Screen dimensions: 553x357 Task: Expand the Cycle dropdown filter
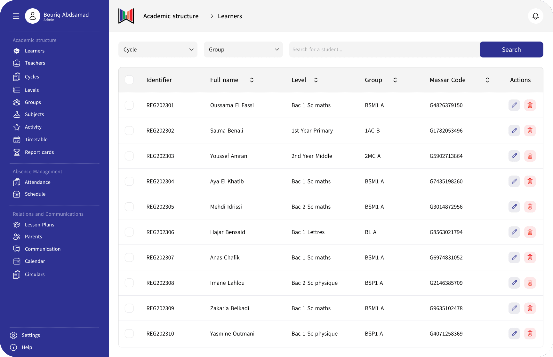click(158, 50)
